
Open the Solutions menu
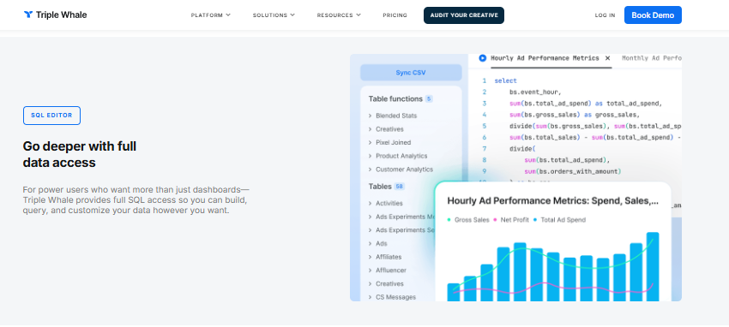pyautogui.click(x=274, y=15)
